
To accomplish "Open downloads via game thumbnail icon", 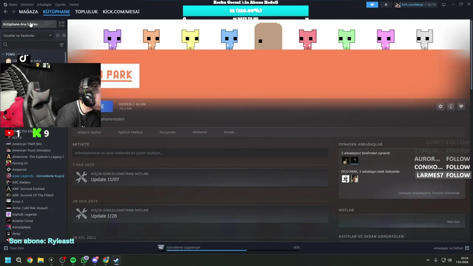I will tap(161, 248).
